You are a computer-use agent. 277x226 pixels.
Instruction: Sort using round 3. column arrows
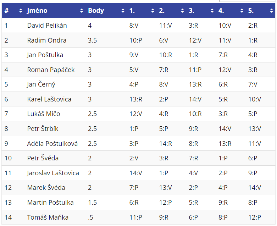click(x=212, y=11)
